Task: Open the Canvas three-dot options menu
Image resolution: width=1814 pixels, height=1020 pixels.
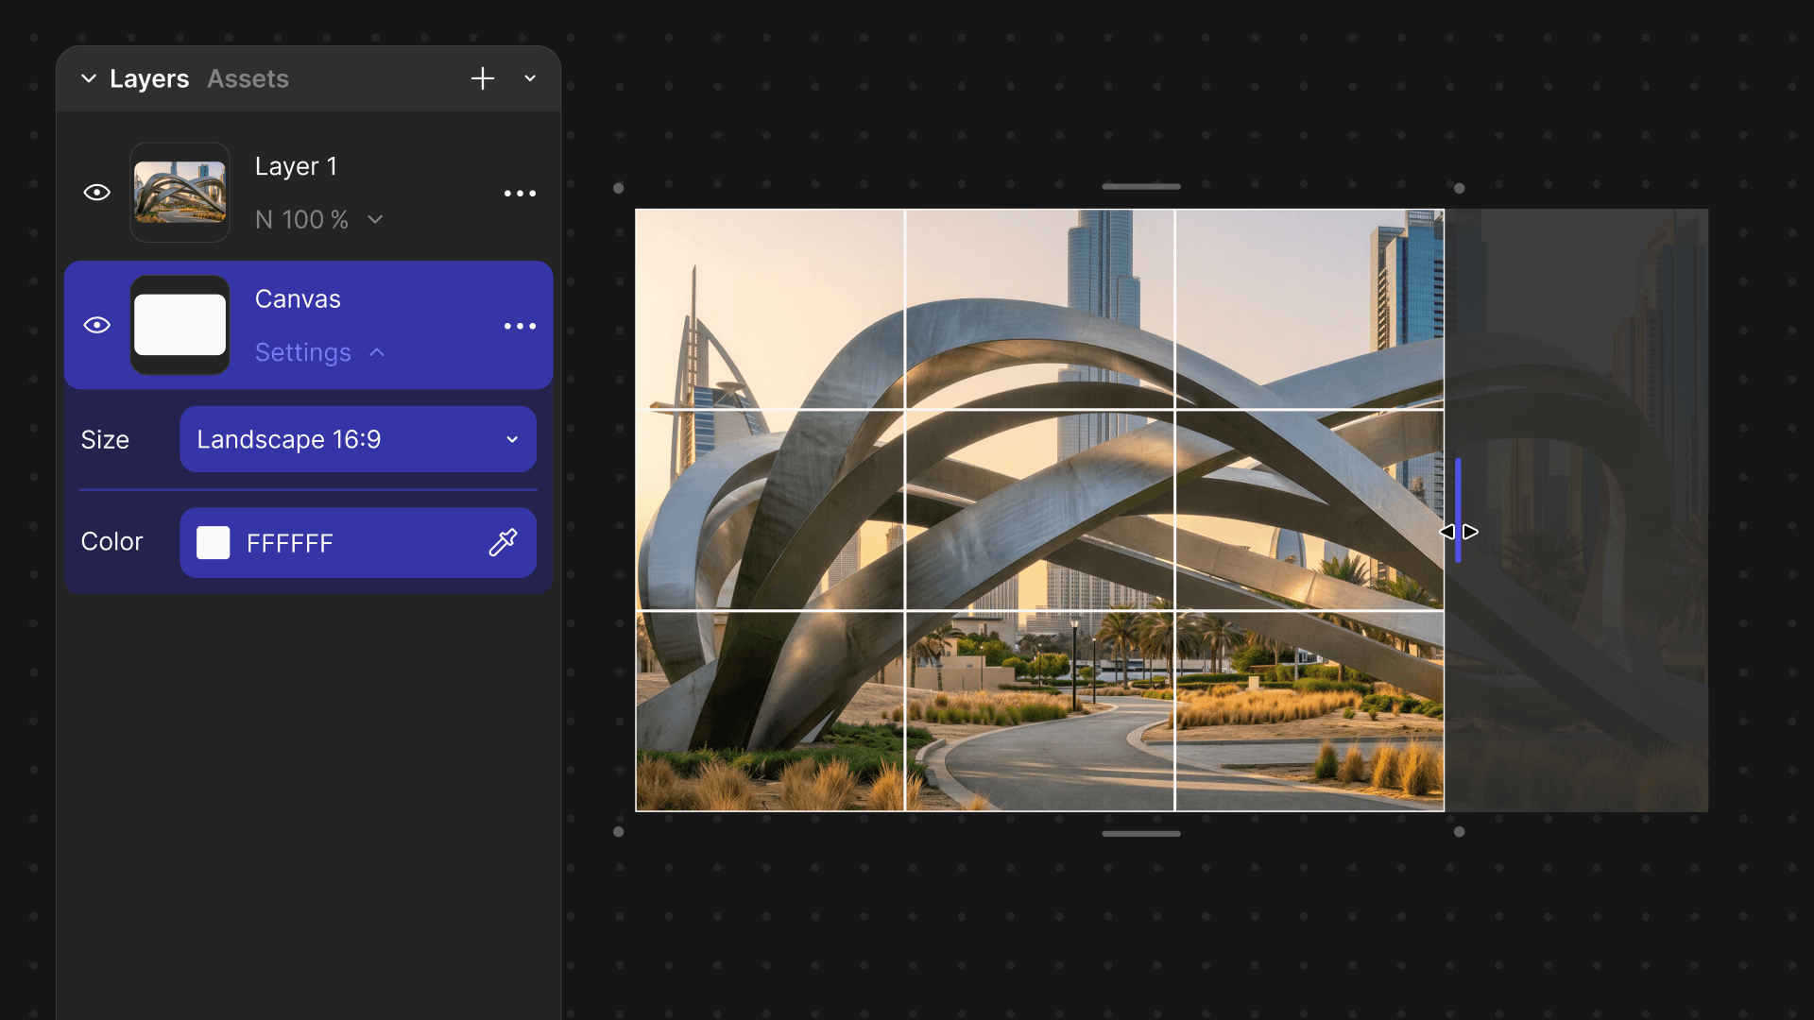Action: 520,326
